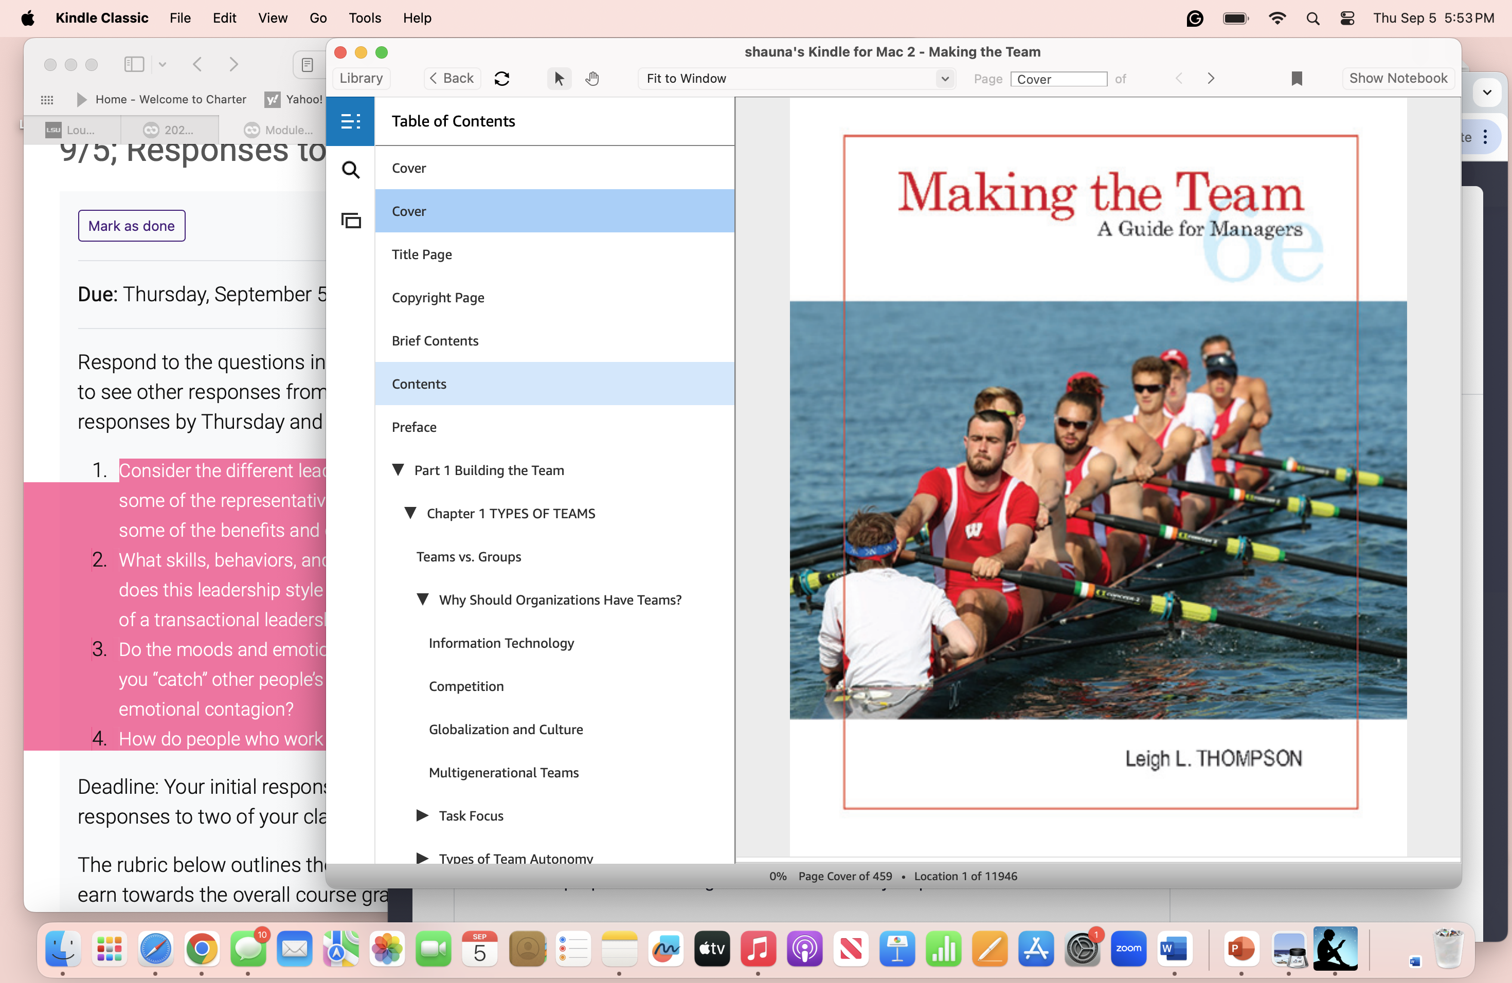The width and height of the screenshot is (1512, 983).
Task: Click the Show Notebook button
Action: tap(1398, 78)
